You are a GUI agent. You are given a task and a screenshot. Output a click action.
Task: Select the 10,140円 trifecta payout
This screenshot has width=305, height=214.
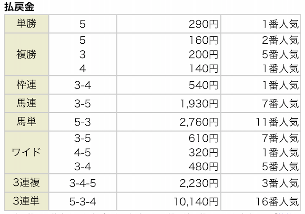click(196, 202)
